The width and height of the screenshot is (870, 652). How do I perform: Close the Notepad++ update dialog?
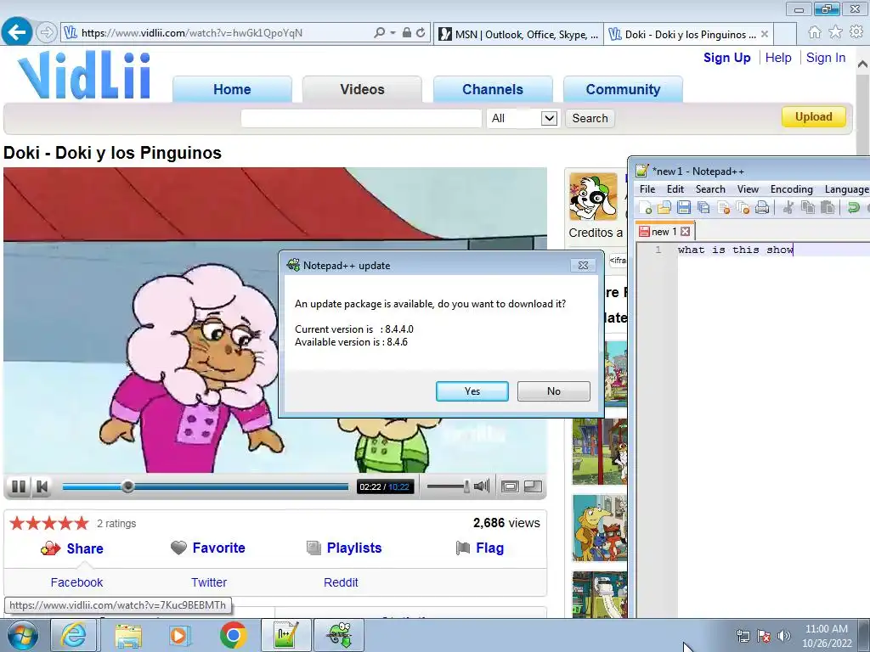[x=583, y=266]
